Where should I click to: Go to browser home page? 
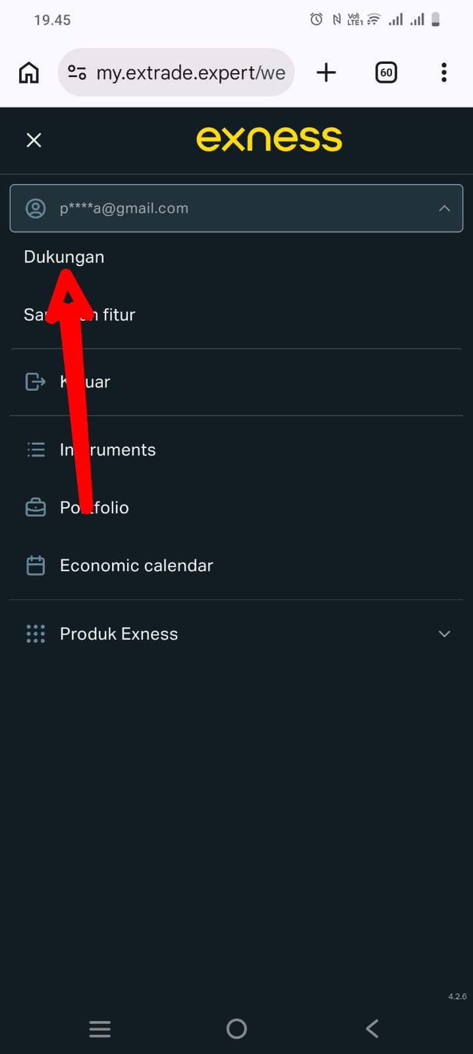coord(28,72)
